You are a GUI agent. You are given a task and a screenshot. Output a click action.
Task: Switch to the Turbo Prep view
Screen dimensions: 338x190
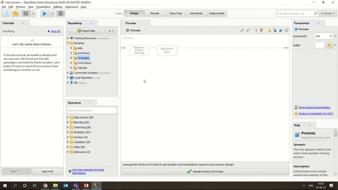pyautogui.click(x=175, y=13)
